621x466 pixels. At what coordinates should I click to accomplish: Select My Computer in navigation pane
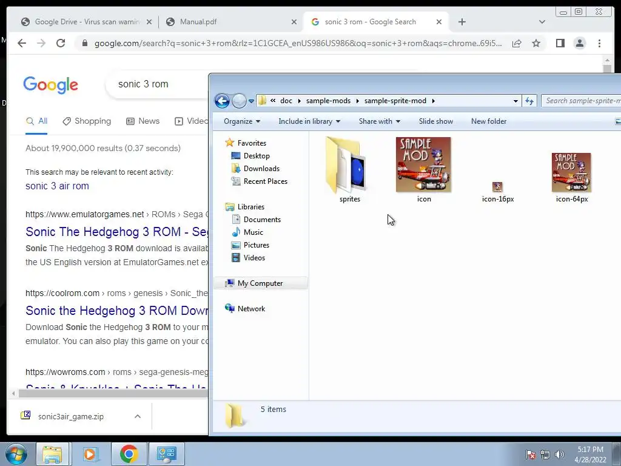[260, 283]
